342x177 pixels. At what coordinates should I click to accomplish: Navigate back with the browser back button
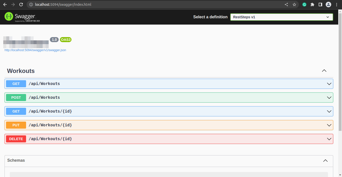pos(5,4)
